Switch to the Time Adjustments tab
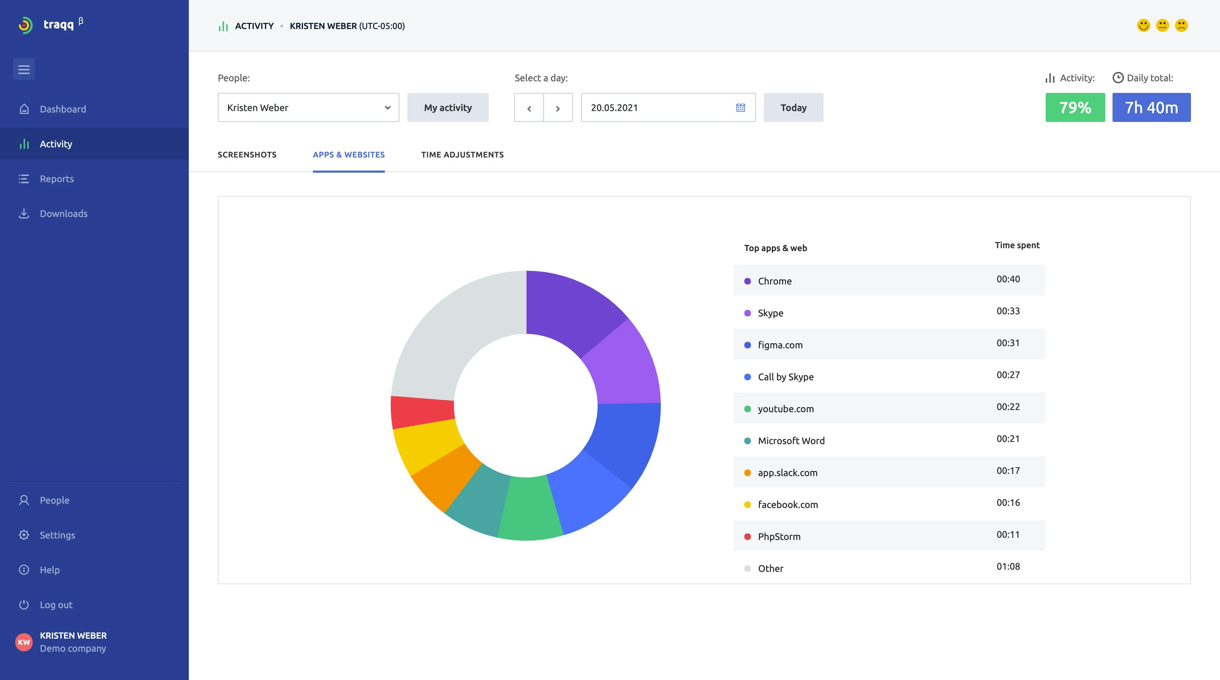The width and height of the screenshot is (1220, 680). coord(462,155)
